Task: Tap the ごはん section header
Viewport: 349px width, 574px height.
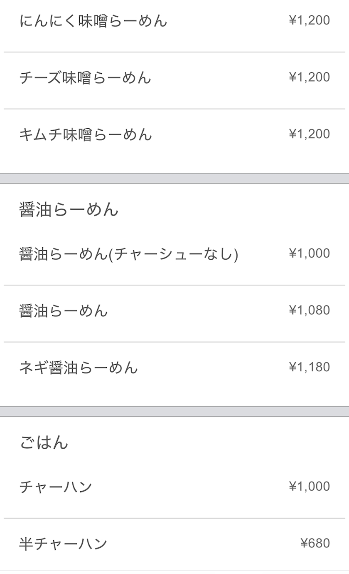Action: point(44,442)
